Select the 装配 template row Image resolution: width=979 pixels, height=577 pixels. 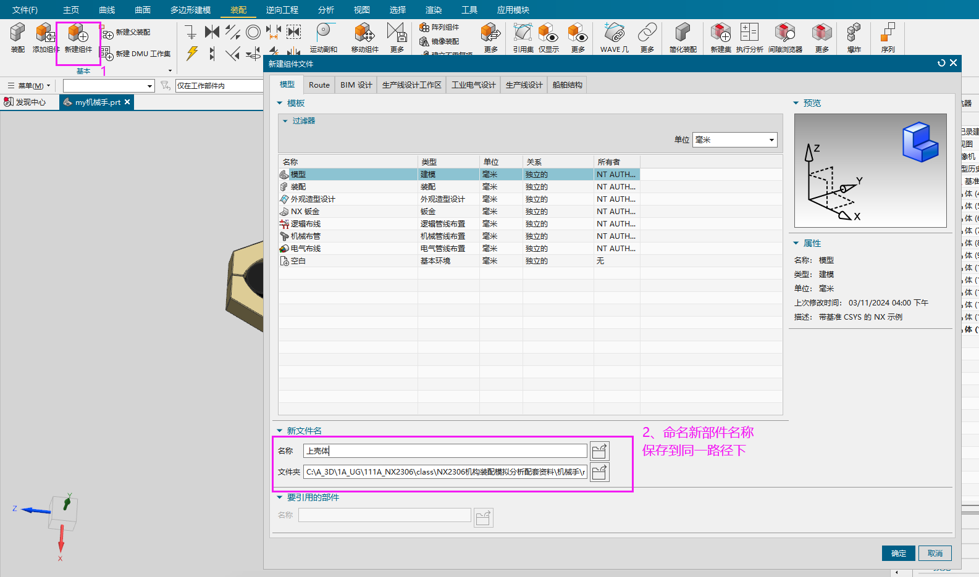pyautogui.click(x=459, y=187)
